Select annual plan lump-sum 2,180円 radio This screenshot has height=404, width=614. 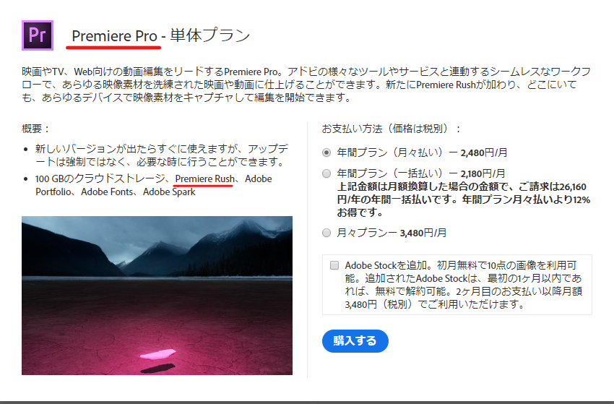327,173
